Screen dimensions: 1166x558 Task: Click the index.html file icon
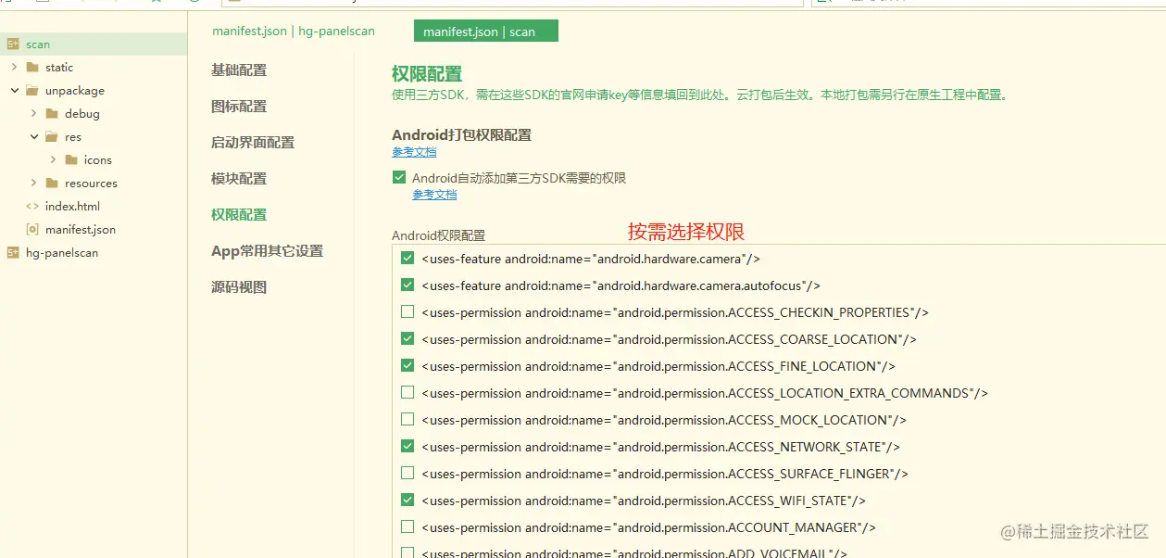[32, 207]
